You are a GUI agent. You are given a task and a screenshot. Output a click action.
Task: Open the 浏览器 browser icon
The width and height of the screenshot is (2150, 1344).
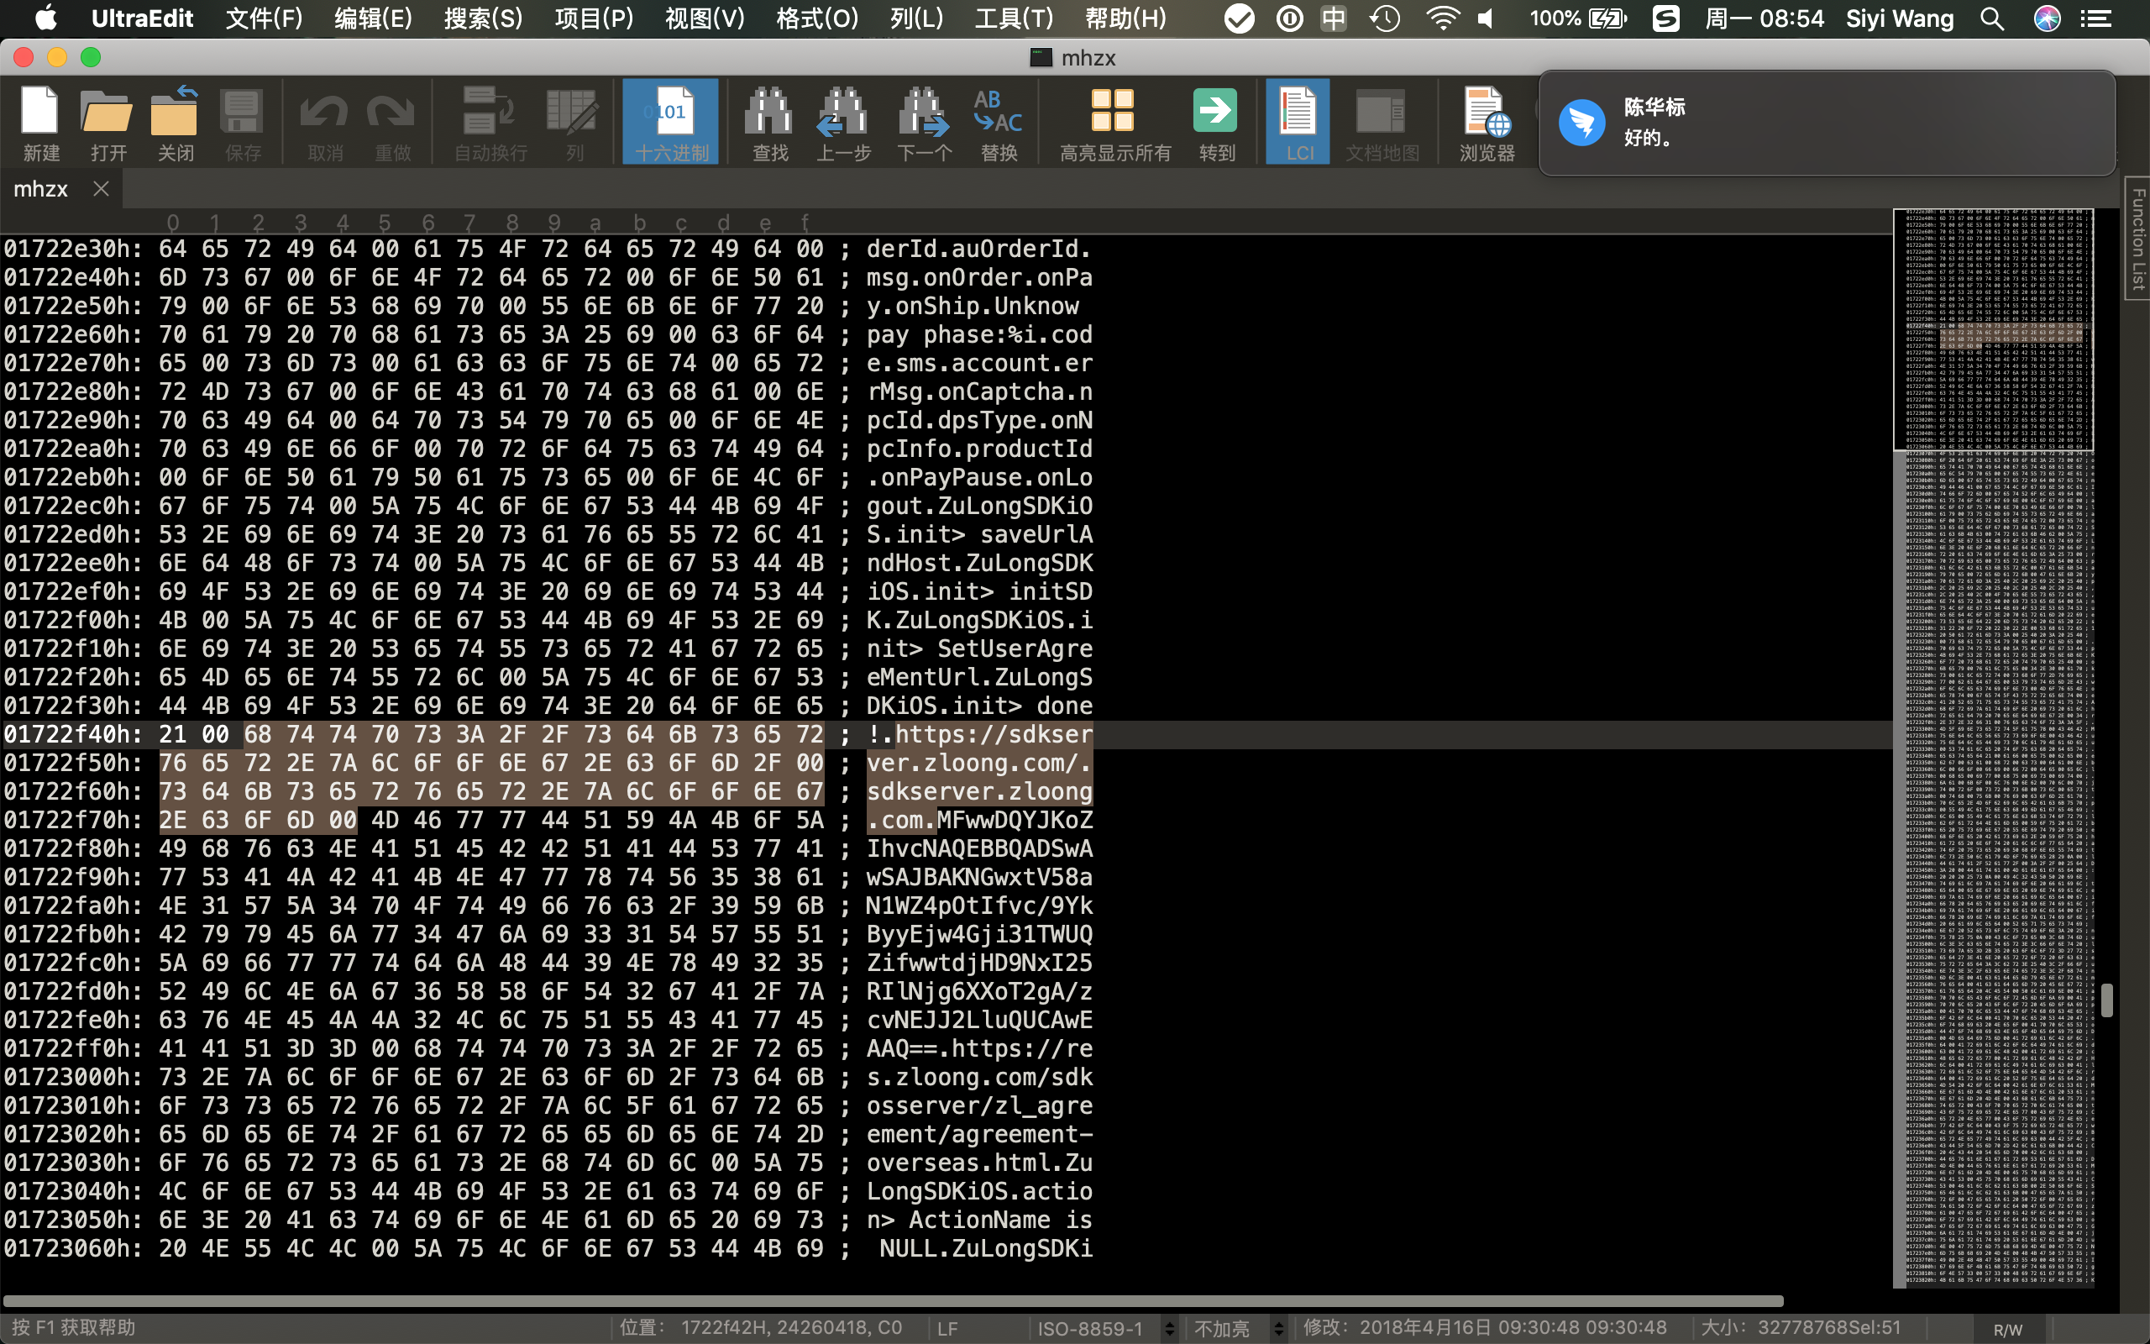pos(1487,123)
